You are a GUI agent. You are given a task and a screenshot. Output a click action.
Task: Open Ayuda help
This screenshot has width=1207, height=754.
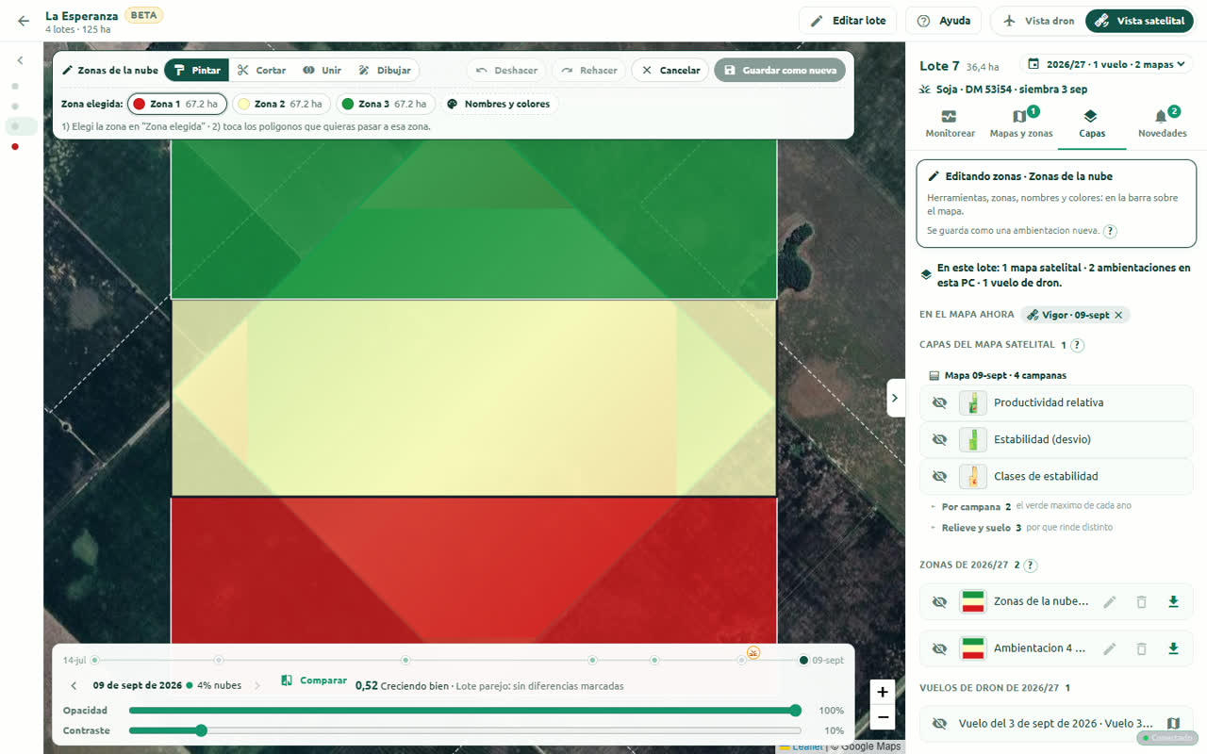tap(943, 21)
